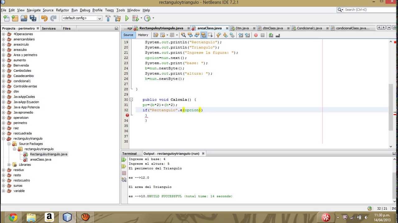Click Re-run with different parameters icon
This screenshot has width=398, height=223.
[x=124, y=167]
